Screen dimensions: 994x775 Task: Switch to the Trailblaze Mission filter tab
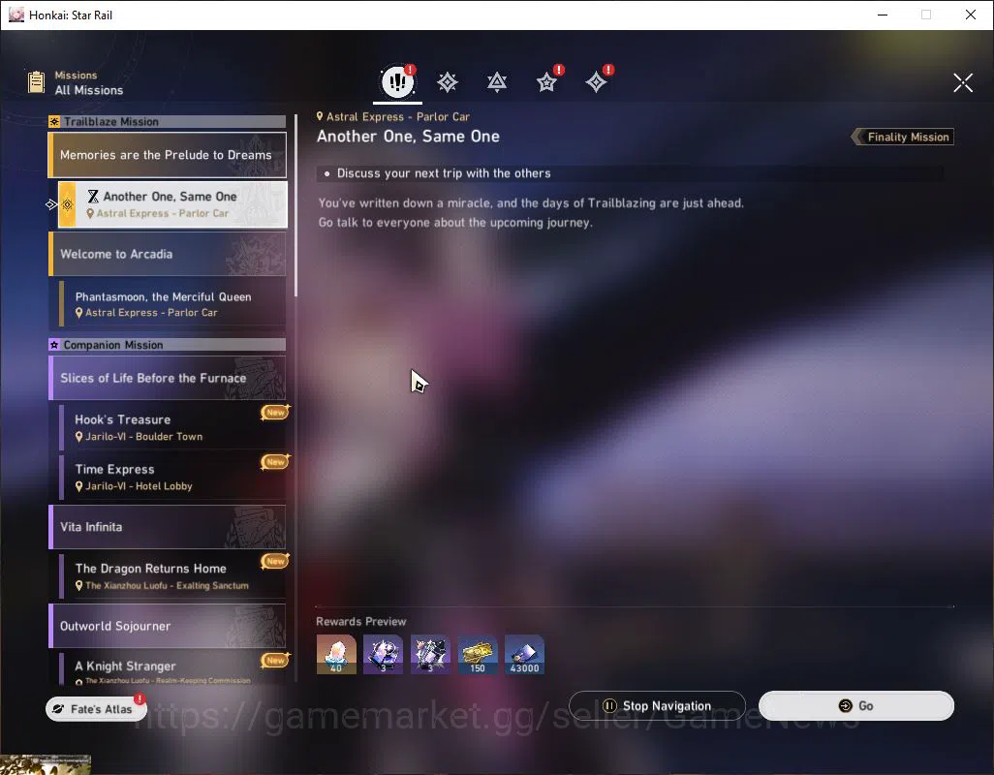(448, 81)
